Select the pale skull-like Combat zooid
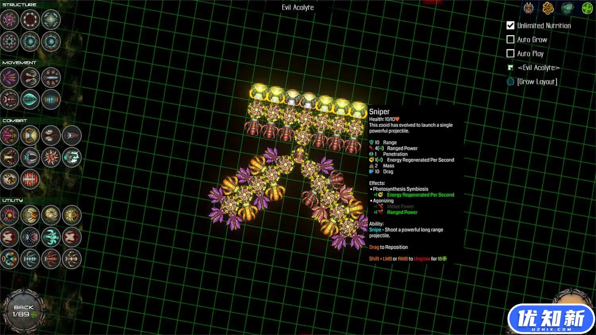596x335 pixels. point(10,179)
